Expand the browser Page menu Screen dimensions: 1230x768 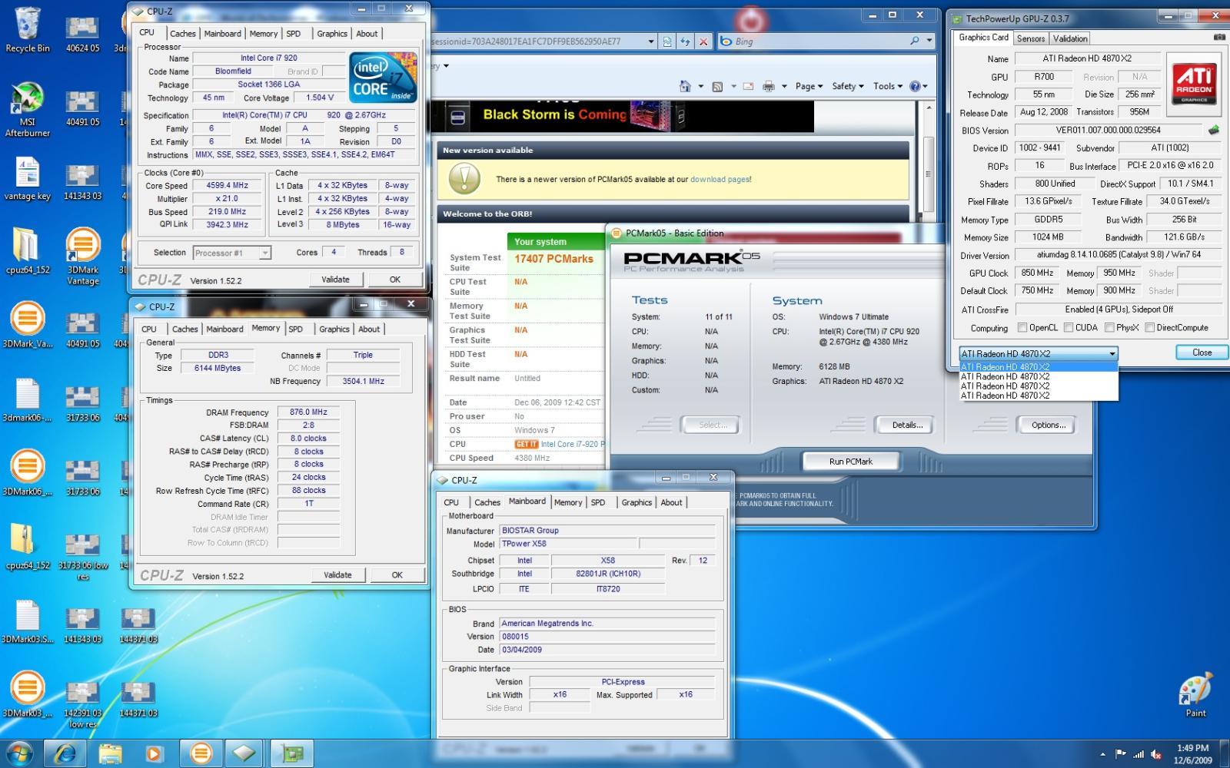click(x=809, y=86)
